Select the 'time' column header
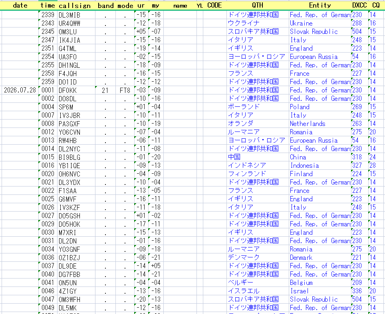This screenshot has width=385, height=314. point(48,5)
